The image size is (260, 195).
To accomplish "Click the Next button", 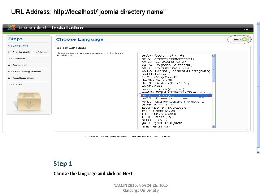I will [240, 39].
